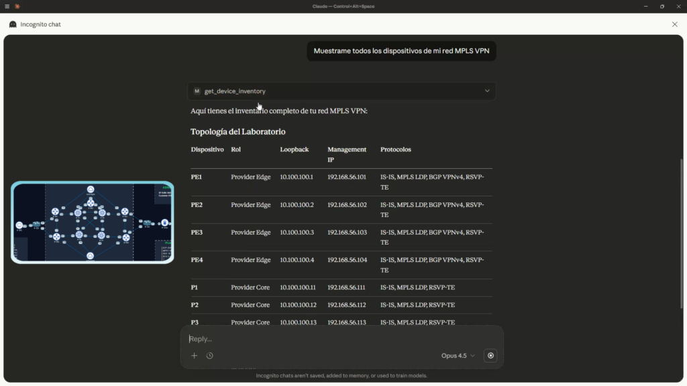This screenshot has width=687, height=386.
Task: Click the chat vertical scrollbar thumb
Action: click(682, 214)
